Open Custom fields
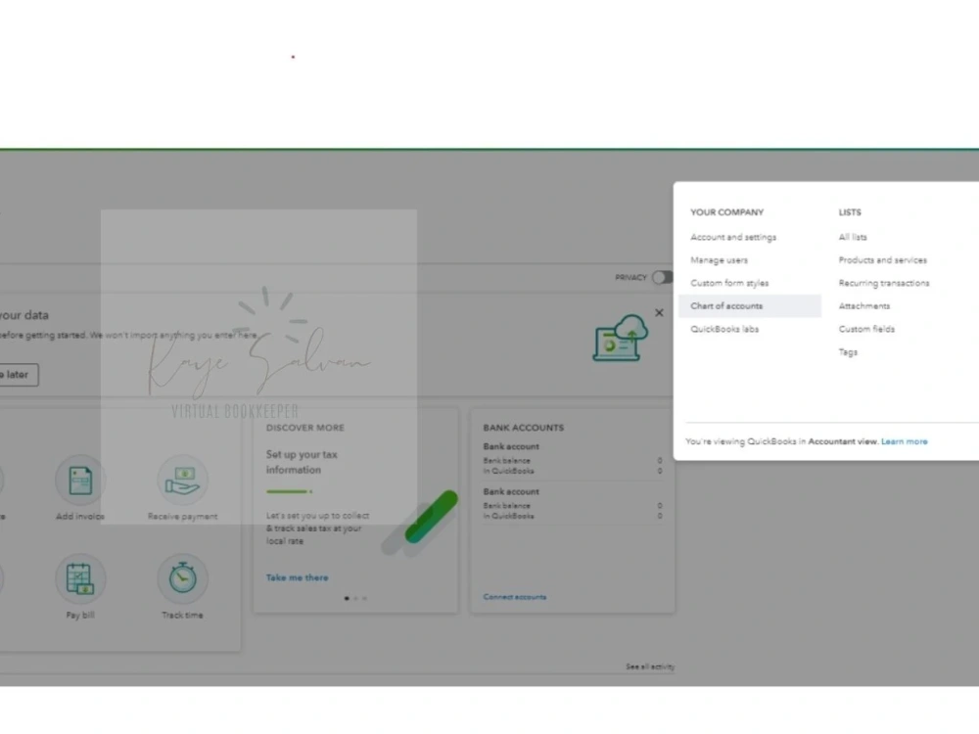 866,329
